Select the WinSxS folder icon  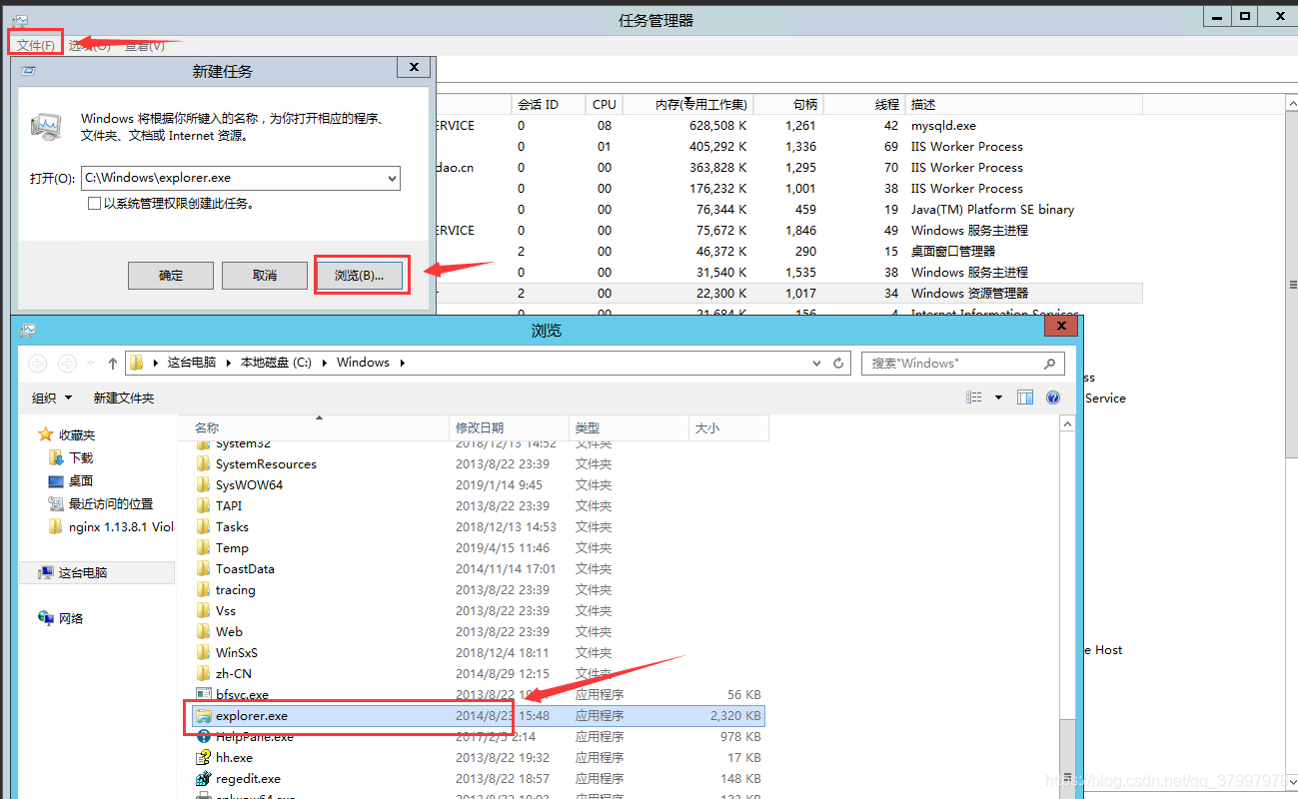point(204,653)
